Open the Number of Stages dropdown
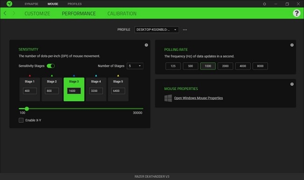The image size is (304, 180). pyautogui.click(x=135, y=66)
